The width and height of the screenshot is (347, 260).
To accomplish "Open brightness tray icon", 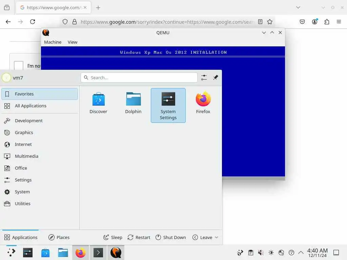I will coord(271,253).
